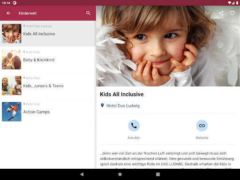The width and height of the screenshot is (240, 180).
Task: Tap the description paragraph text
Action: pyautogui.click(x=167, y=160)
